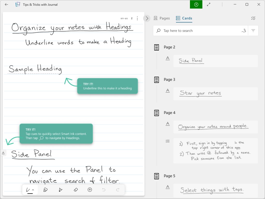Viewport: 265px width, 199px height.
Task: Click 'TRY IT! Underline this to make it a heading' tip
Action: pos(107,86)
